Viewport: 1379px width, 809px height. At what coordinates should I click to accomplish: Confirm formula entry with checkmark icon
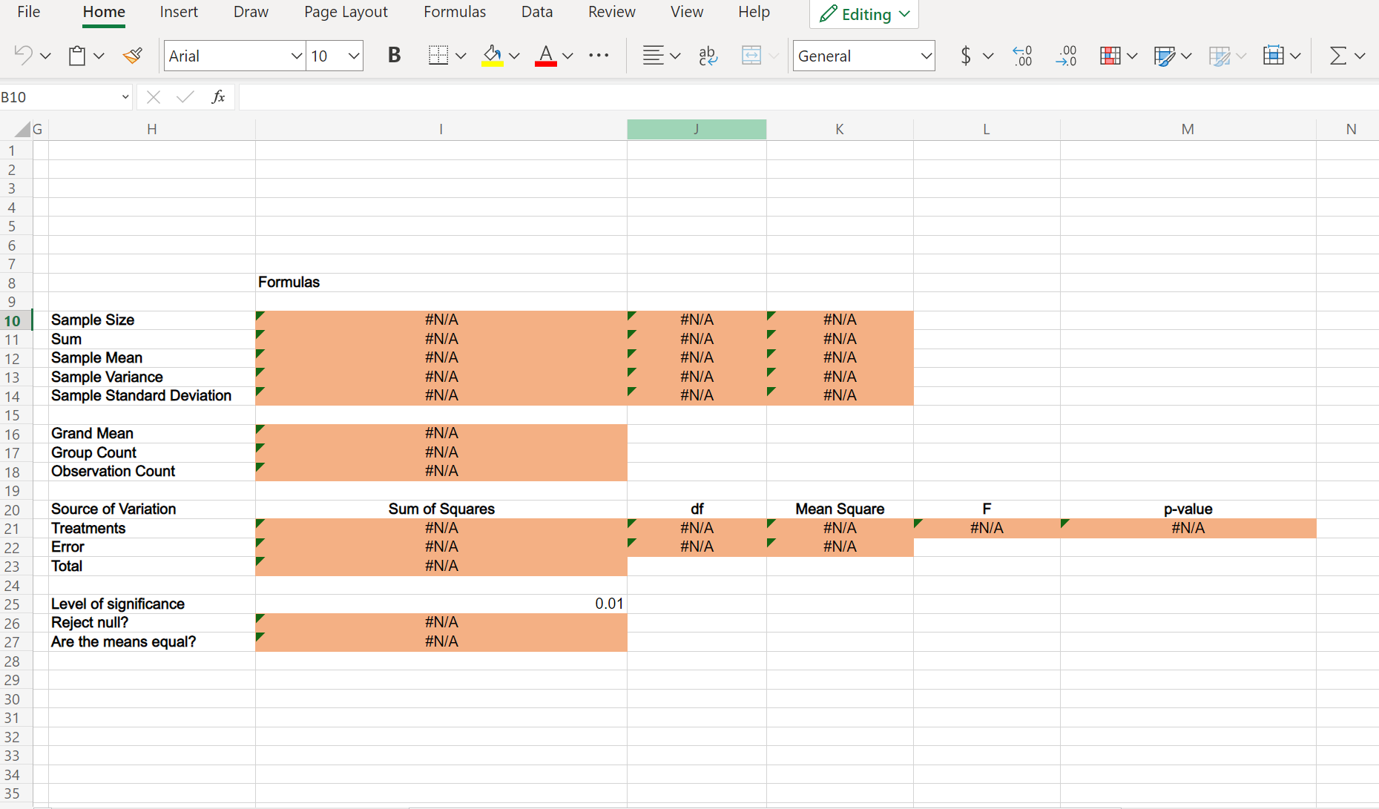coord(185,97)
